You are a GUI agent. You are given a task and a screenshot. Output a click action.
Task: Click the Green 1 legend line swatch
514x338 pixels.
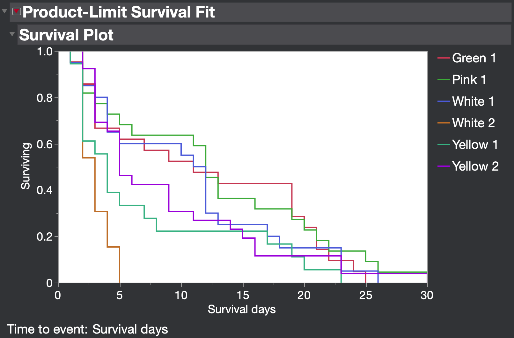(x=443, y=58)
